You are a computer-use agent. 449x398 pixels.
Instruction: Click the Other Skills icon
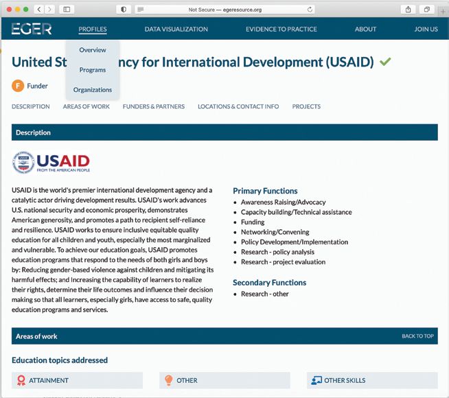pos(316,380)
